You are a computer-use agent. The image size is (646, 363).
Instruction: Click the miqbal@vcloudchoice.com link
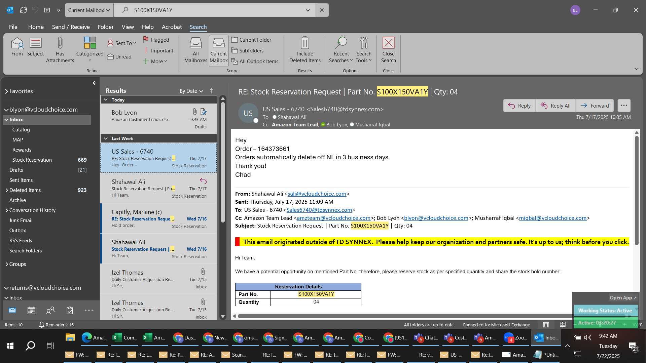coord(552,218)
